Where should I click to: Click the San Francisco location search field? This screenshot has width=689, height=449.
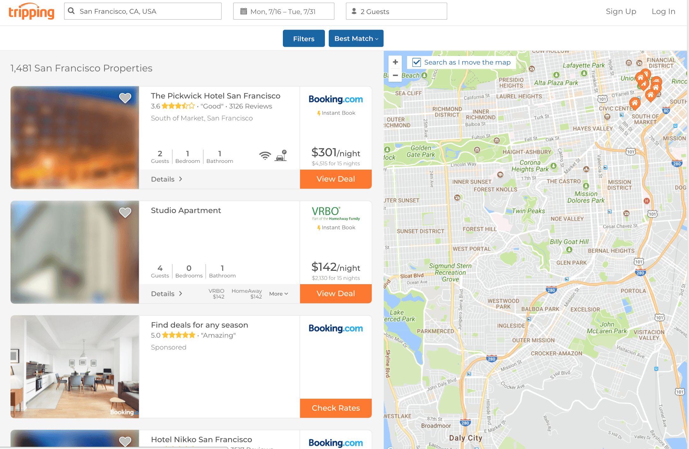pyautogui.click(x=143, y=11)
